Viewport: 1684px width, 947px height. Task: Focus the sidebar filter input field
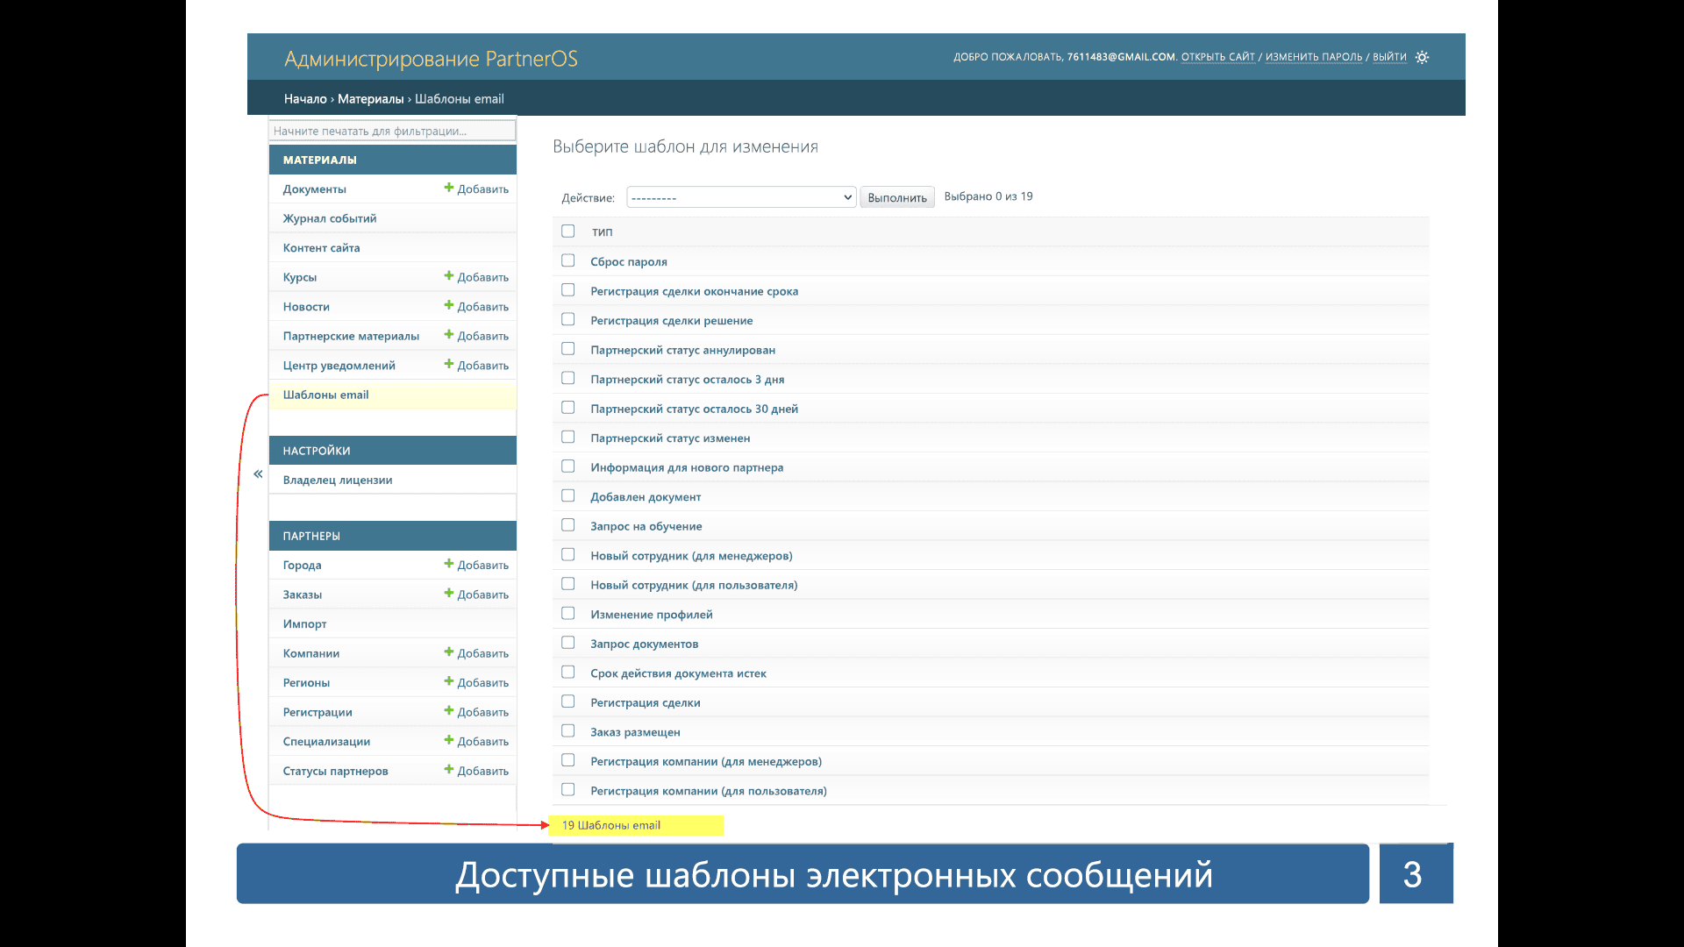click(392, 131)
